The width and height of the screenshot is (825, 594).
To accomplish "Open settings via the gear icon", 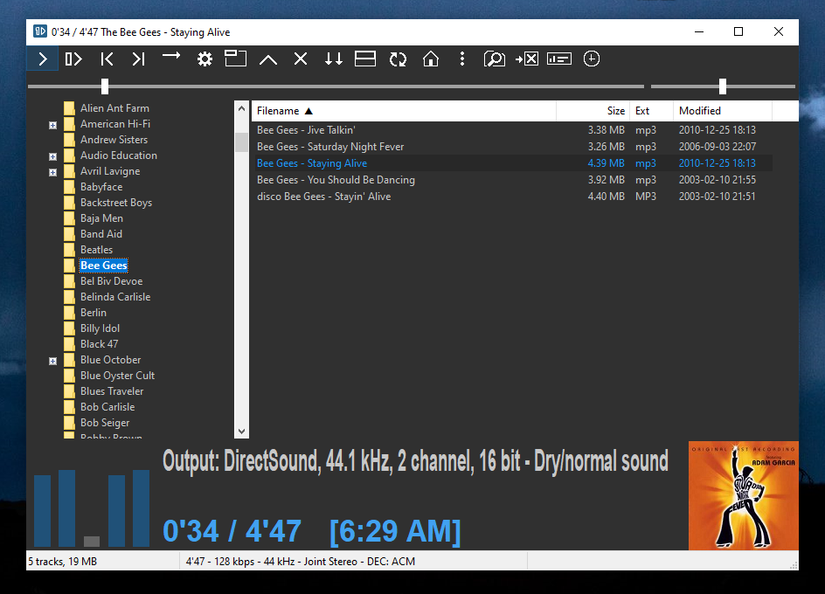I will point(205,59).
